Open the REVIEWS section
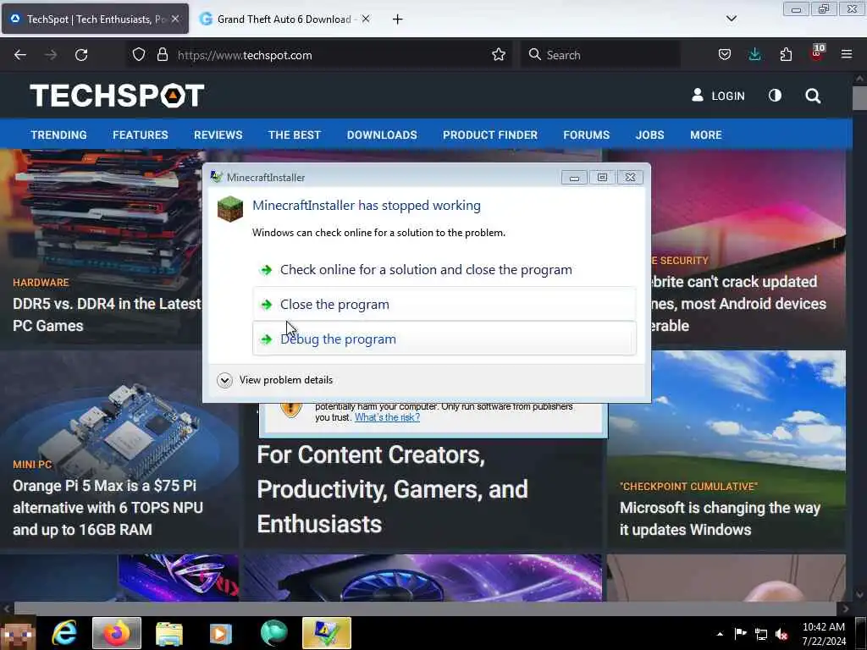 [218, 135]
